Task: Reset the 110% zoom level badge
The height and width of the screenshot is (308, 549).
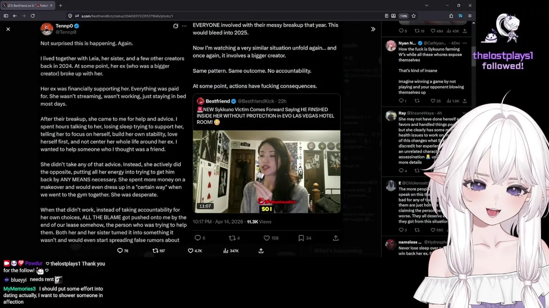Action: [403, 16]
